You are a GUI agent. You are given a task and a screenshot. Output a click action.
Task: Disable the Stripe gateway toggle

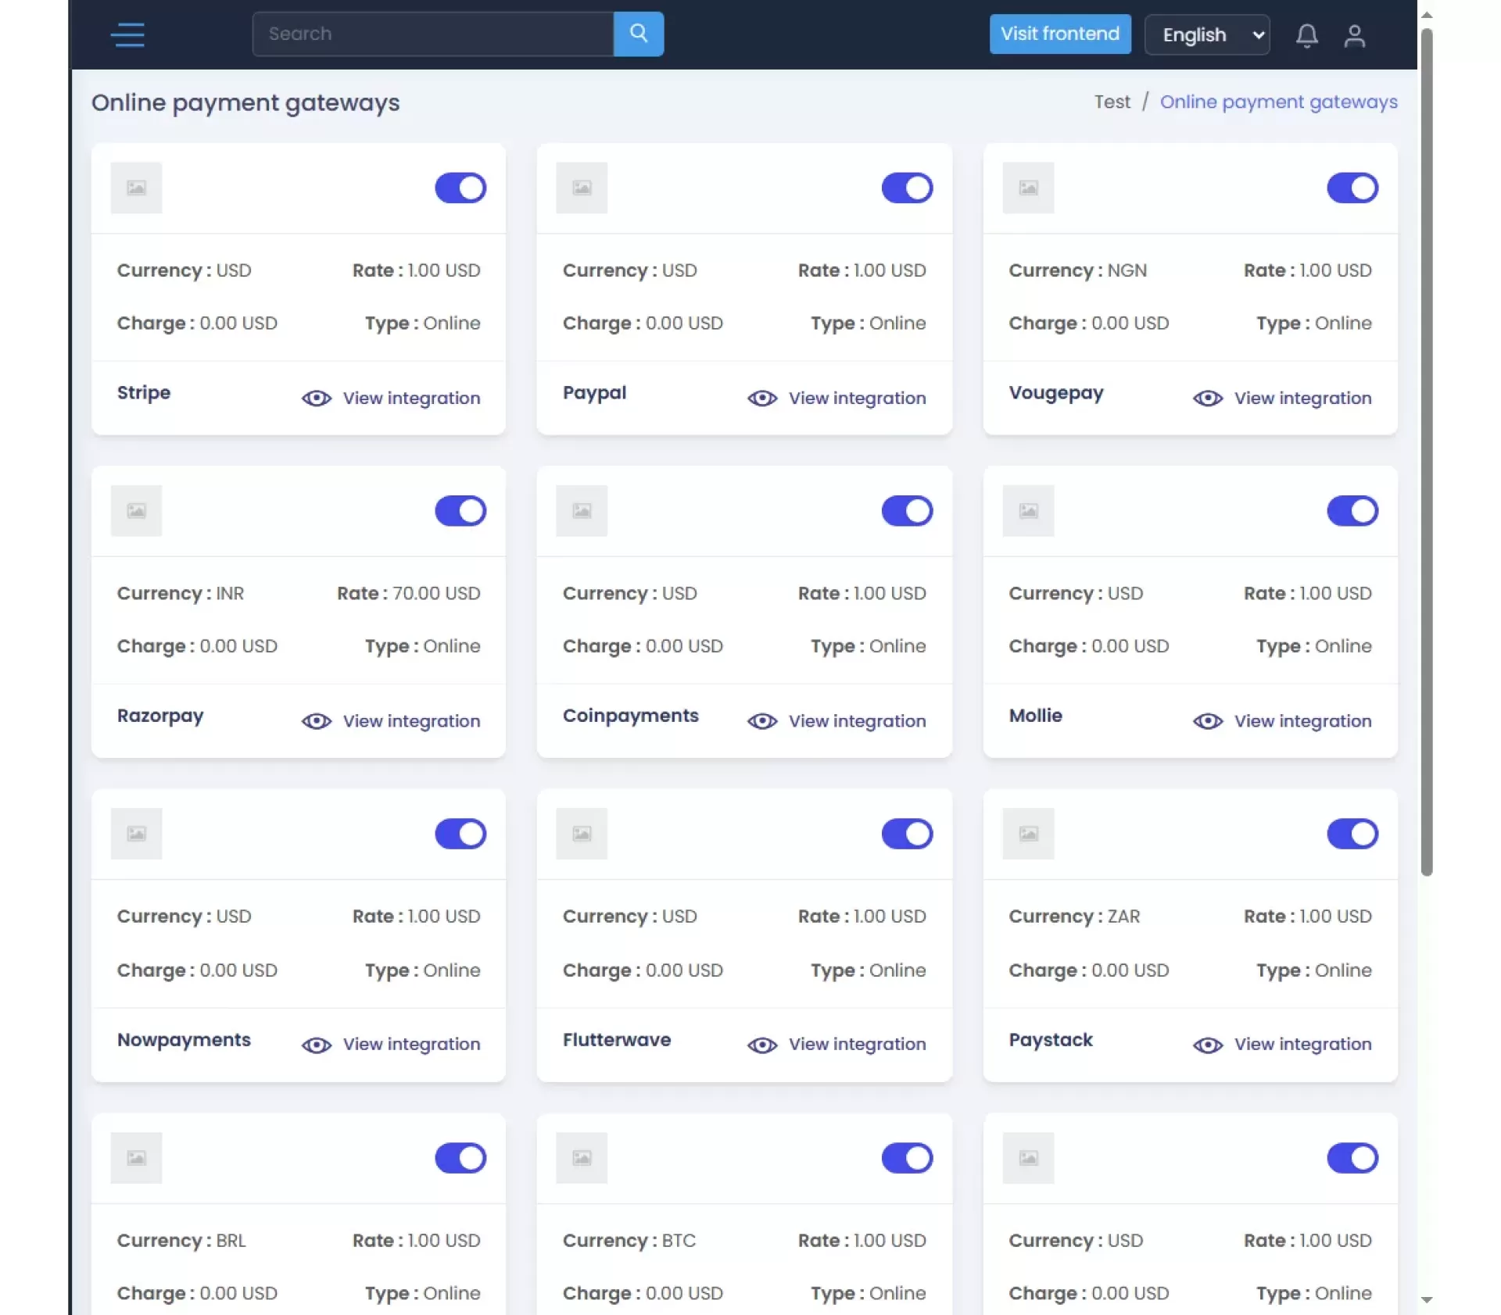pos(460,188)
